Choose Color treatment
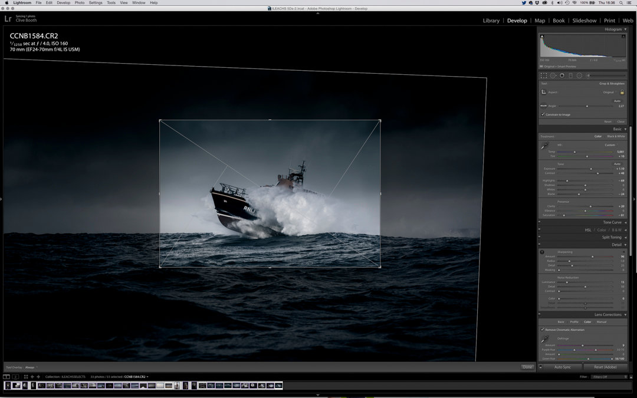Screen dimensions: 637x398 point(598,136)
